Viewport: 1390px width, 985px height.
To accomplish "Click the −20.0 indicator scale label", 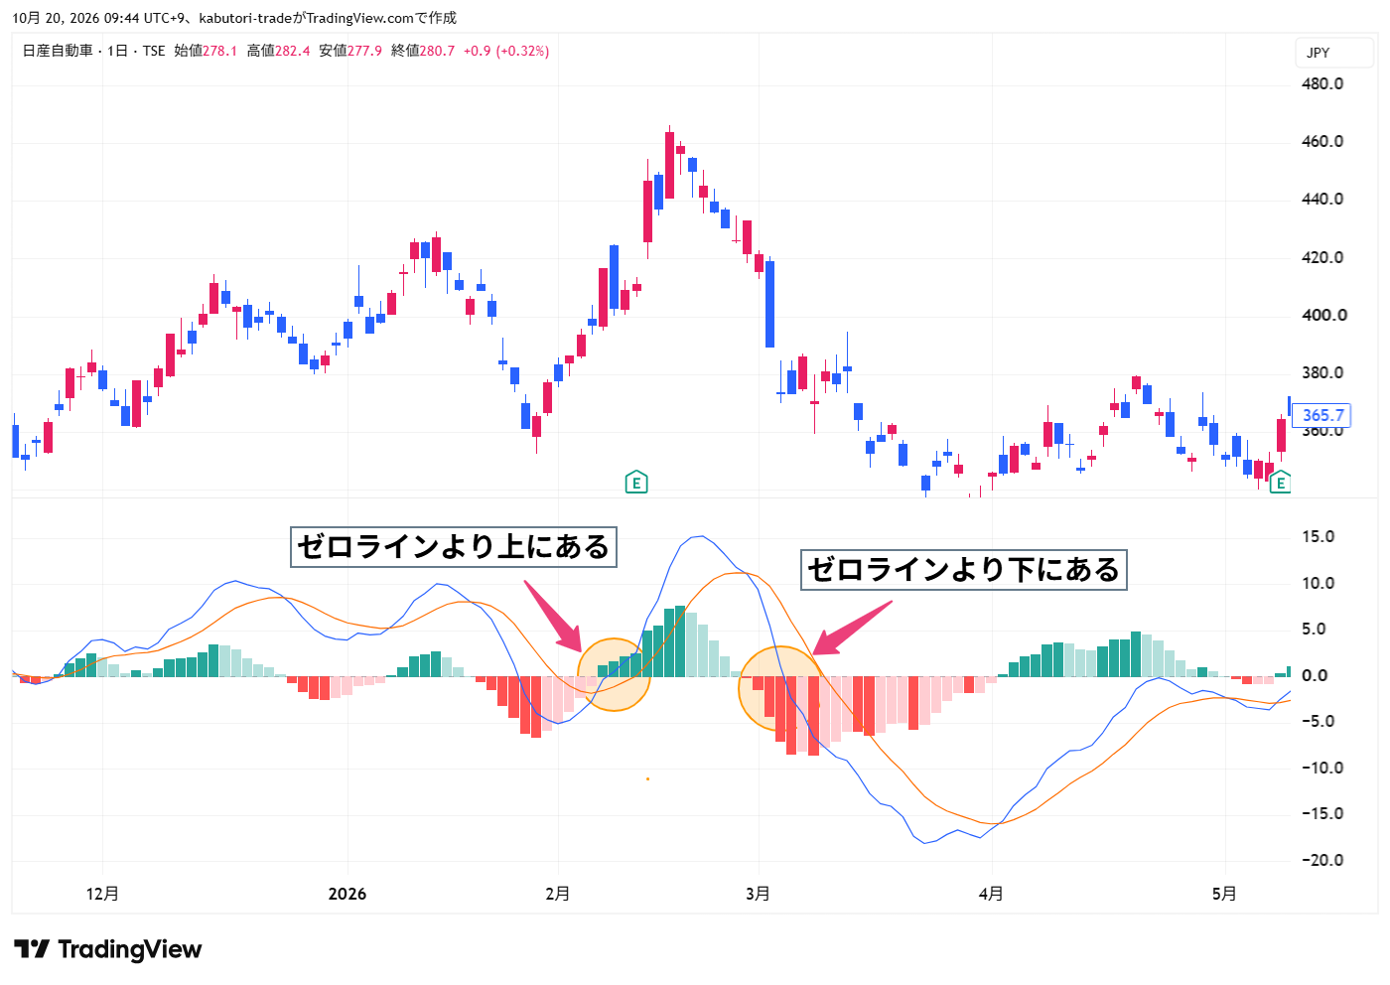I will click(x=1322, y=860).
